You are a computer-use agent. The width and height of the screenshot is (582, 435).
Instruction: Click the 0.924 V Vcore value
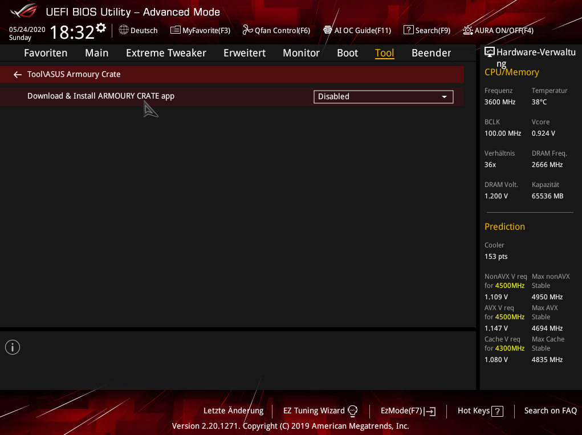543,133
